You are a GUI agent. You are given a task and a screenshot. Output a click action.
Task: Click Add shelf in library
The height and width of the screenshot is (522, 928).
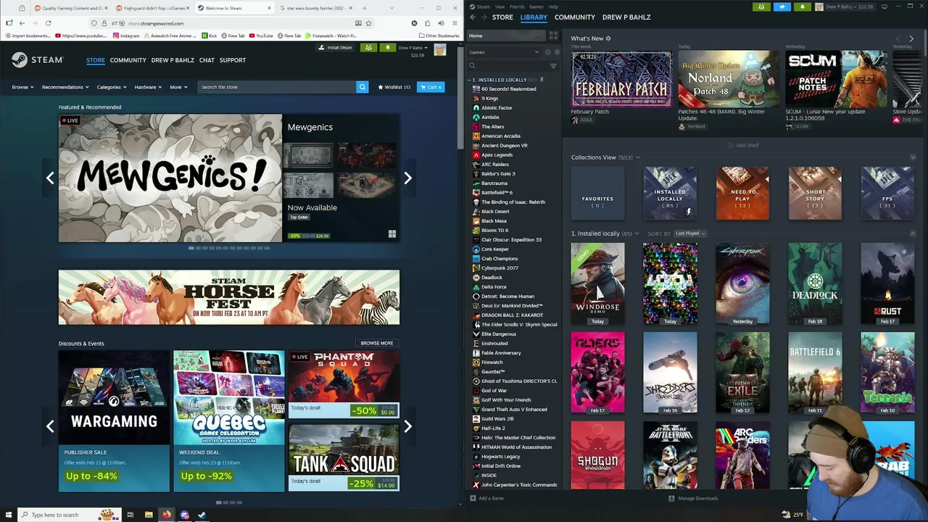click(x=743, y=145)
